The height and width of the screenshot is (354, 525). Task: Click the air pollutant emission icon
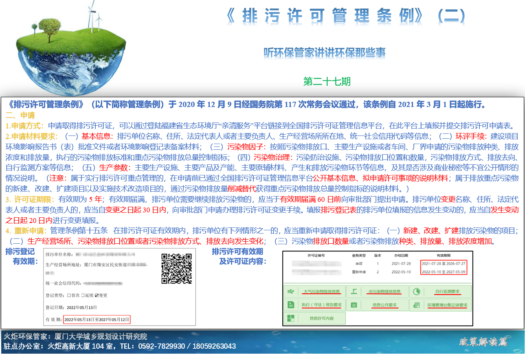click(x=291, y=292)
